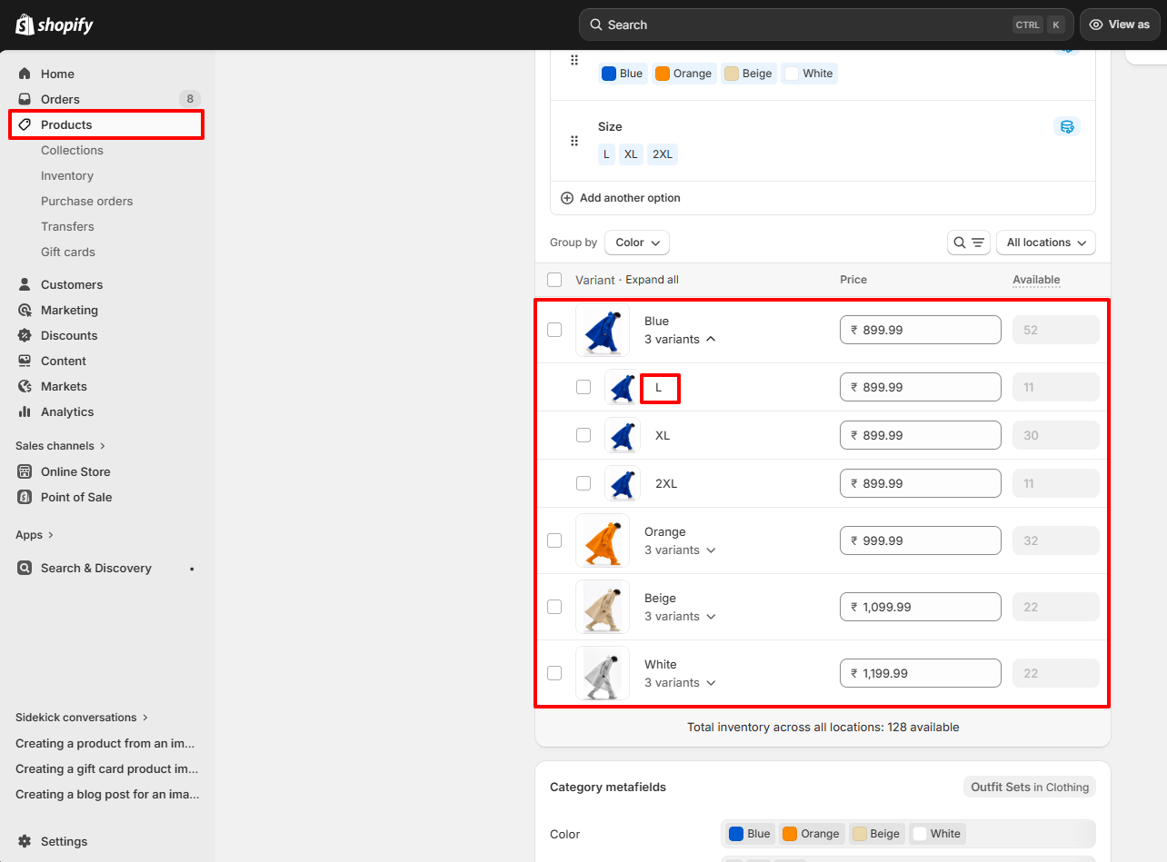Open Transfers in the sidebar
The image size is (1167, 862).
(67, 226)
